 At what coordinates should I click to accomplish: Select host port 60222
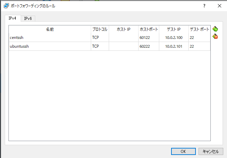[149, 46]
